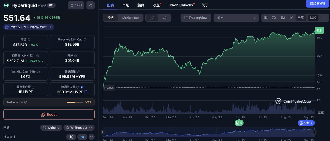Open the TradingView chart button
Screen dimensions: 330x141
point(196,18)
